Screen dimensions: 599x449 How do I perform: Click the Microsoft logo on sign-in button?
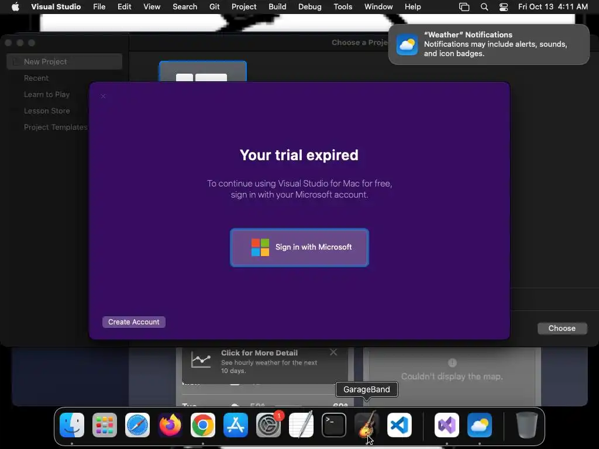coord(260,247)
